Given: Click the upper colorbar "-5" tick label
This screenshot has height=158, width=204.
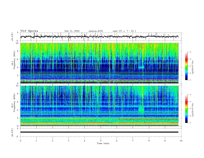Looking at the screenshot, I should (190, 66).
